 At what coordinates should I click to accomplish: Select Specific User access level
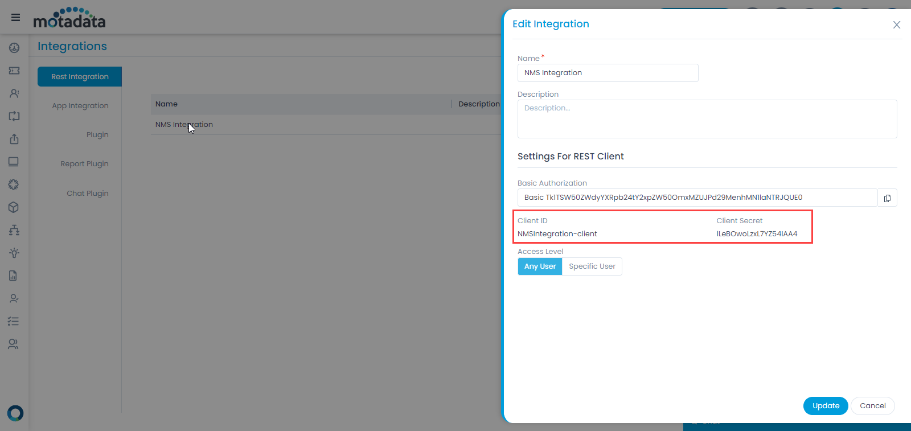tap(592, 266)
